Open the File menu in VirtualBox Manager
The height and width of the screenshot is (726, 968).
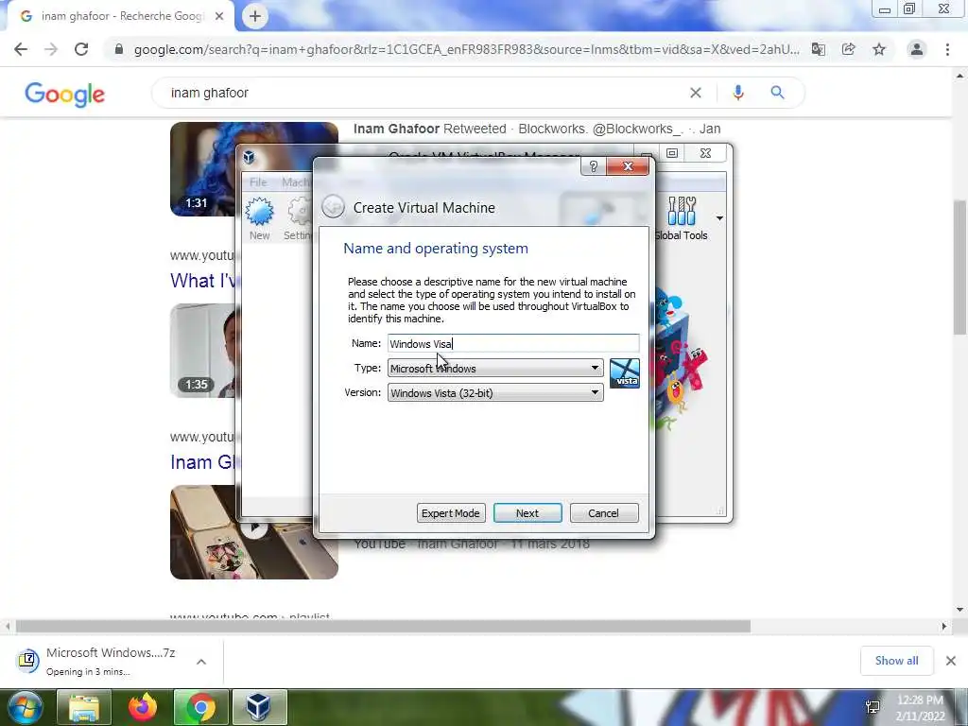(258, 182)
